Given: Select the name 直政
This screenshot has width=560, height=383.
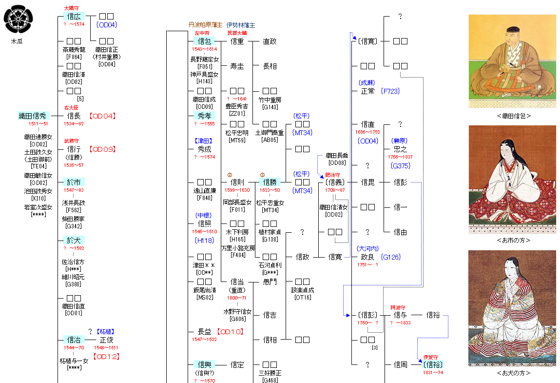Looking at the screenshot, I should [270, 41].
